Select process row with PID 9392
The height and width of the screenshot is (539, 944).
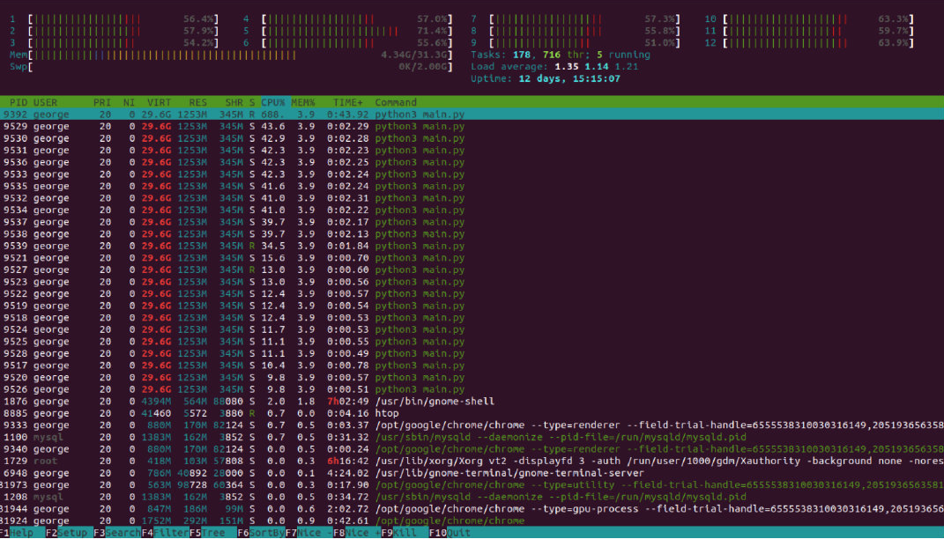coord(472,114)
